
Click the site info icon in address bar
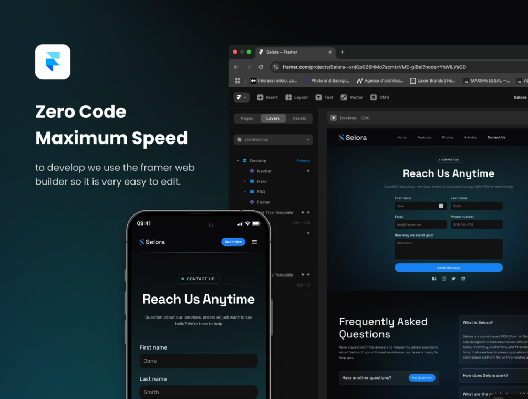(276, 67)
